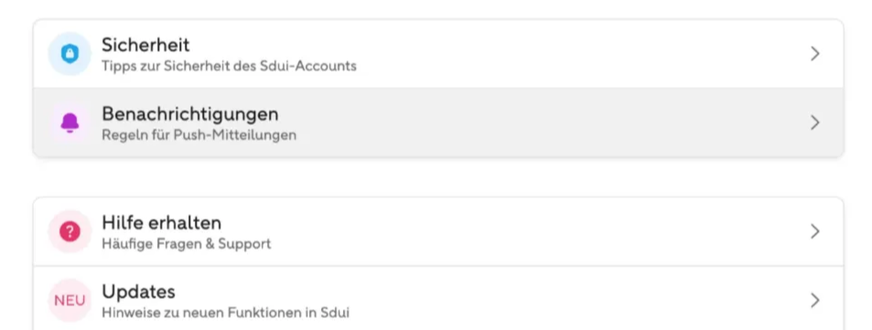
Task: Click the blue shield lock Sicherheit icon
Action: pyautogui.click(x=70, y=54)
